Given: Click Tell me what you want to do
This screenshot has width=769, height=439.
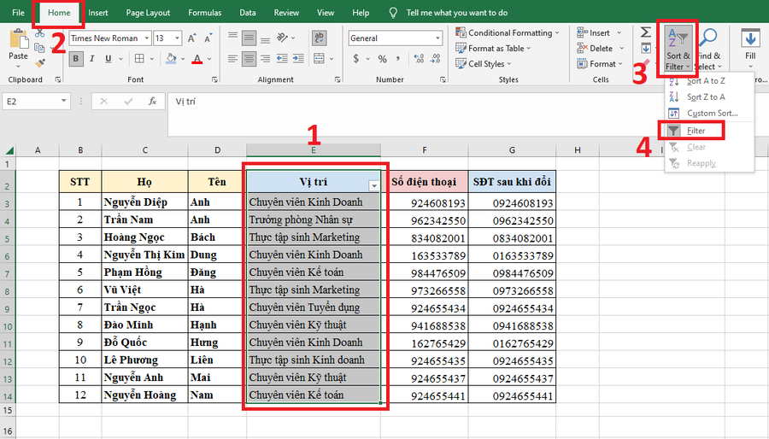Looking at the screenshot, I should click(x=456, y=13).
